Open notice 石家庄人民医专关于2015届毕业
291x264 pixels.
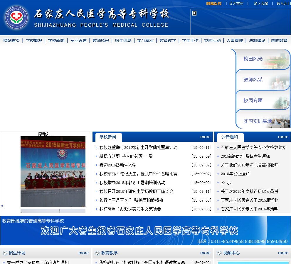[249, 200]
